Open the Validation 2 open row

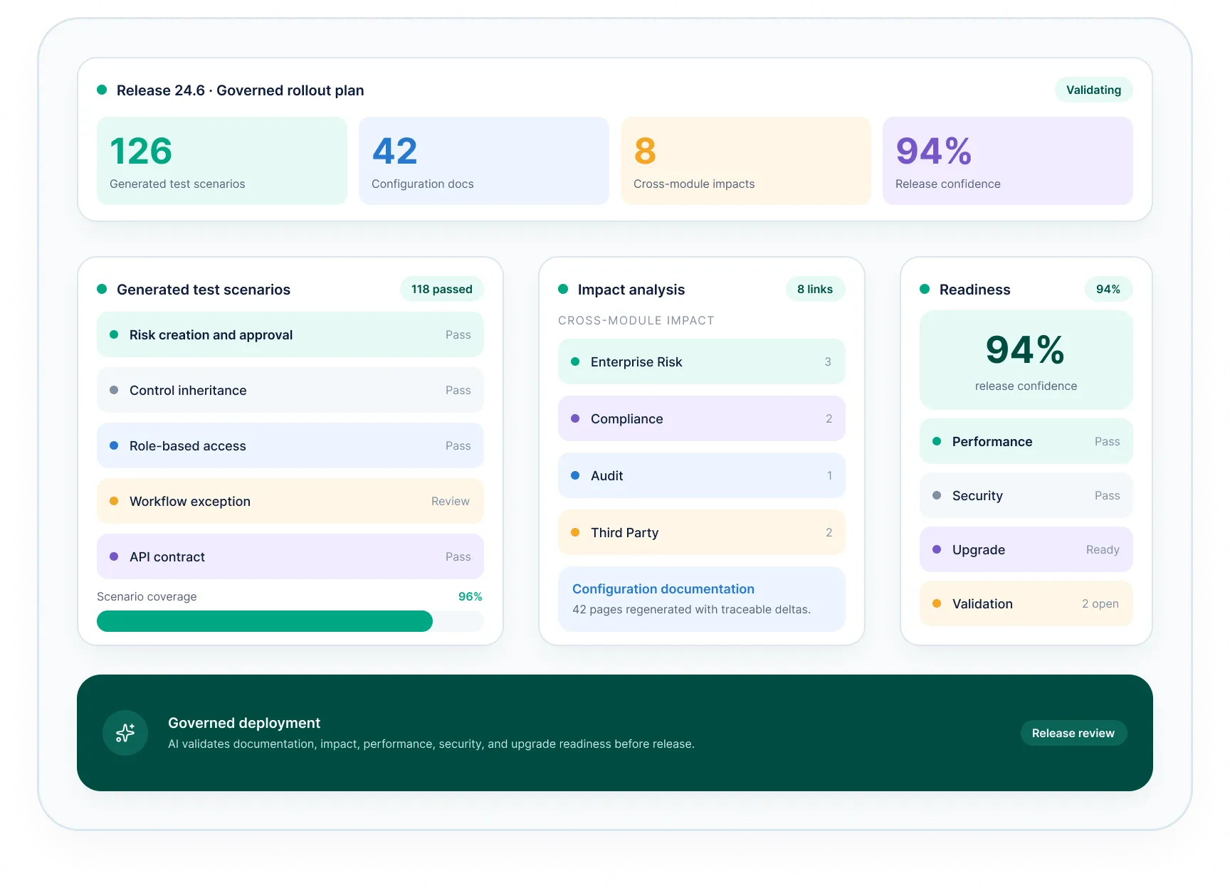[x=1026, y=603]
